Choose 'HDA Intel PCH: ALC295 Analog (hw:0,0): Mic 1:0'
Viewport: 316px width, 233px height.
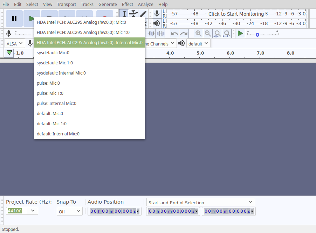(90, 33)
